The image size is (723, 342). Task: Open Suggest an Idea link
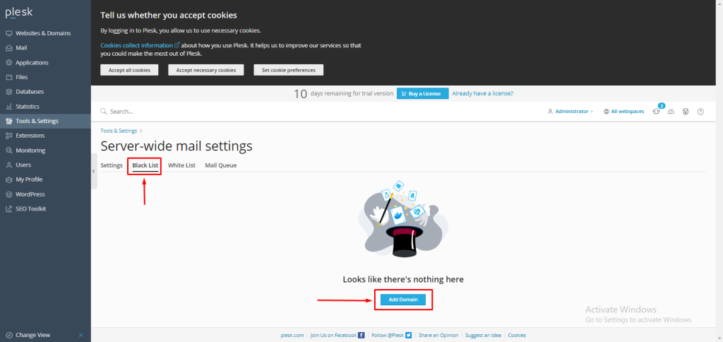point(483,336)
